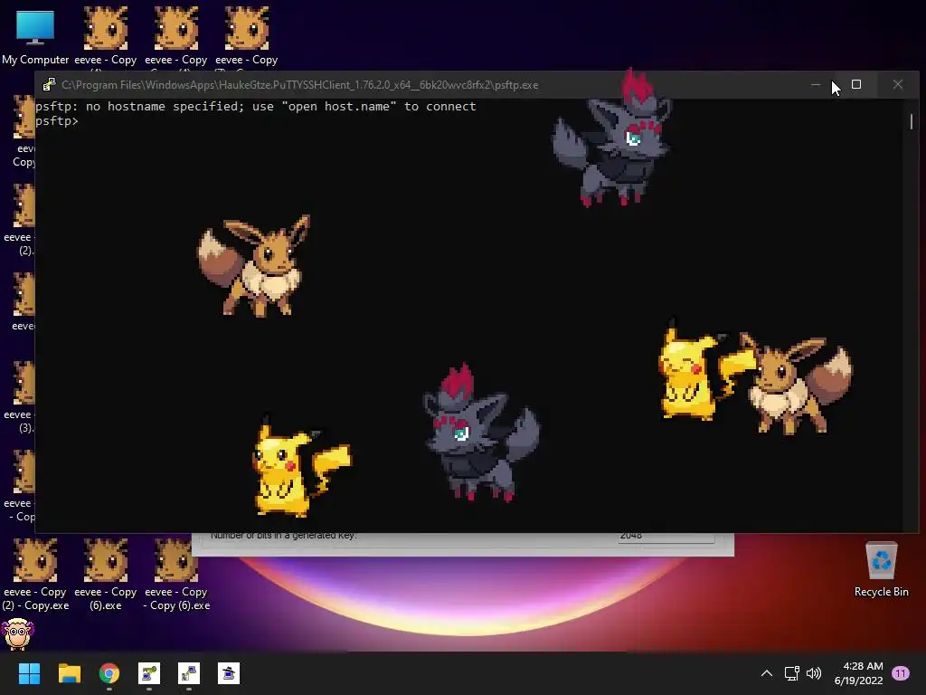Click the psftp> prompt line
This screenshot has height=695, width=926.
tap(57, 121)
